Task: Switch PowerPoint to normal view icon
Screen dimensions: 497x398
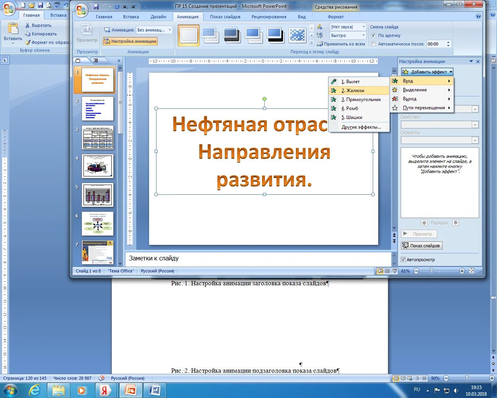Action: click(380, 271)
